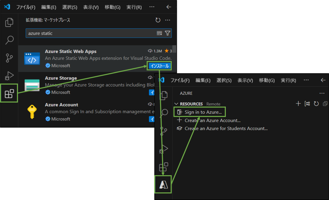Open extension search filter options
This screenshot has height=200, width=329.
pyautogui.click(x=168, y=33)
